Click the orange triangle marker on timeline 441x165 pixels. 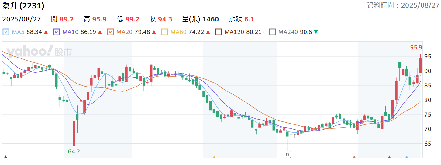(x=354, y=157)
